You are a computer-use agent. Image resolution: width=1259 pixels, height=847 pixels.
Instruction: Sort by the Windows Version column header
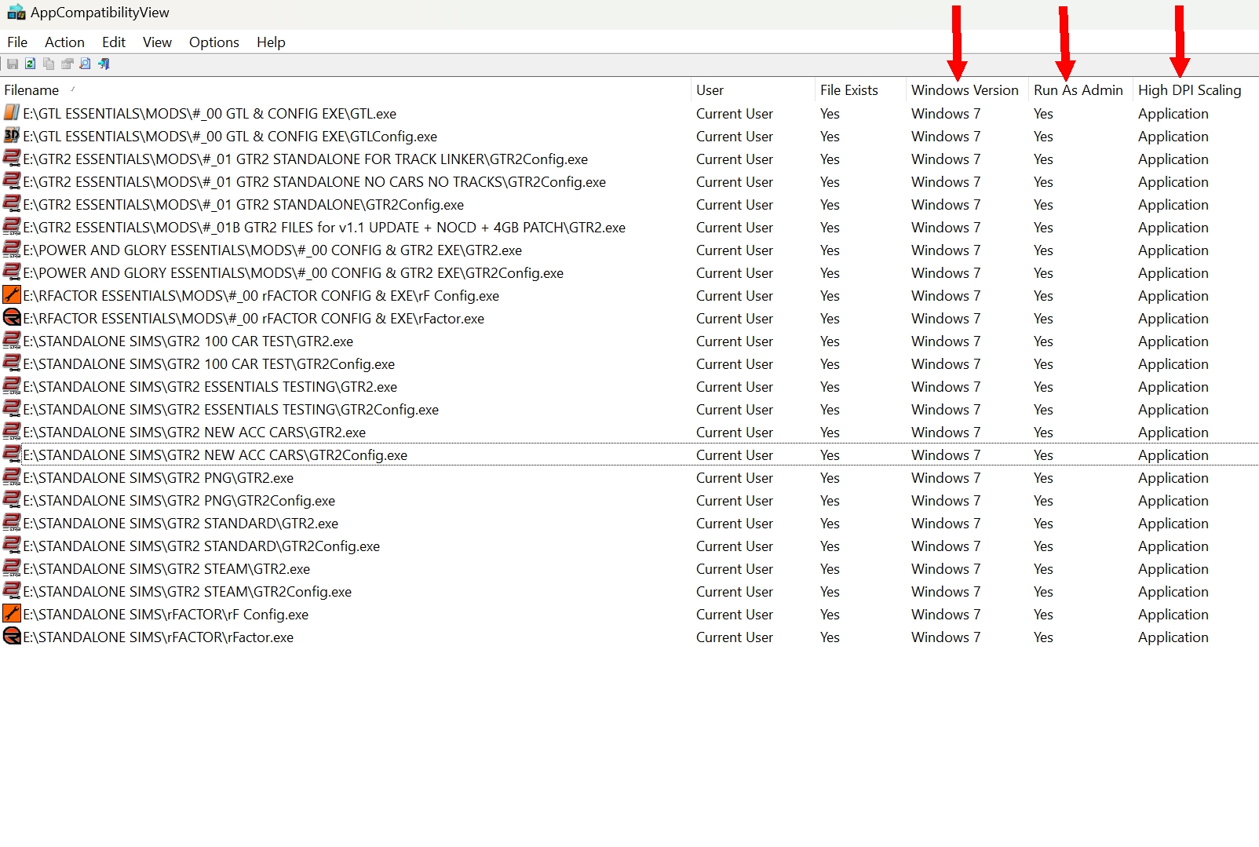pyautogui.click(x=967, y=90)
